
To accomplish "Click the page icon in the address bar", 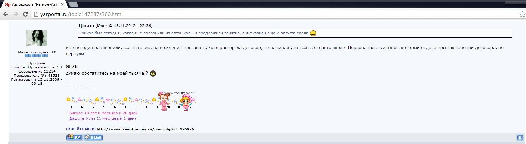I will 36,14.
